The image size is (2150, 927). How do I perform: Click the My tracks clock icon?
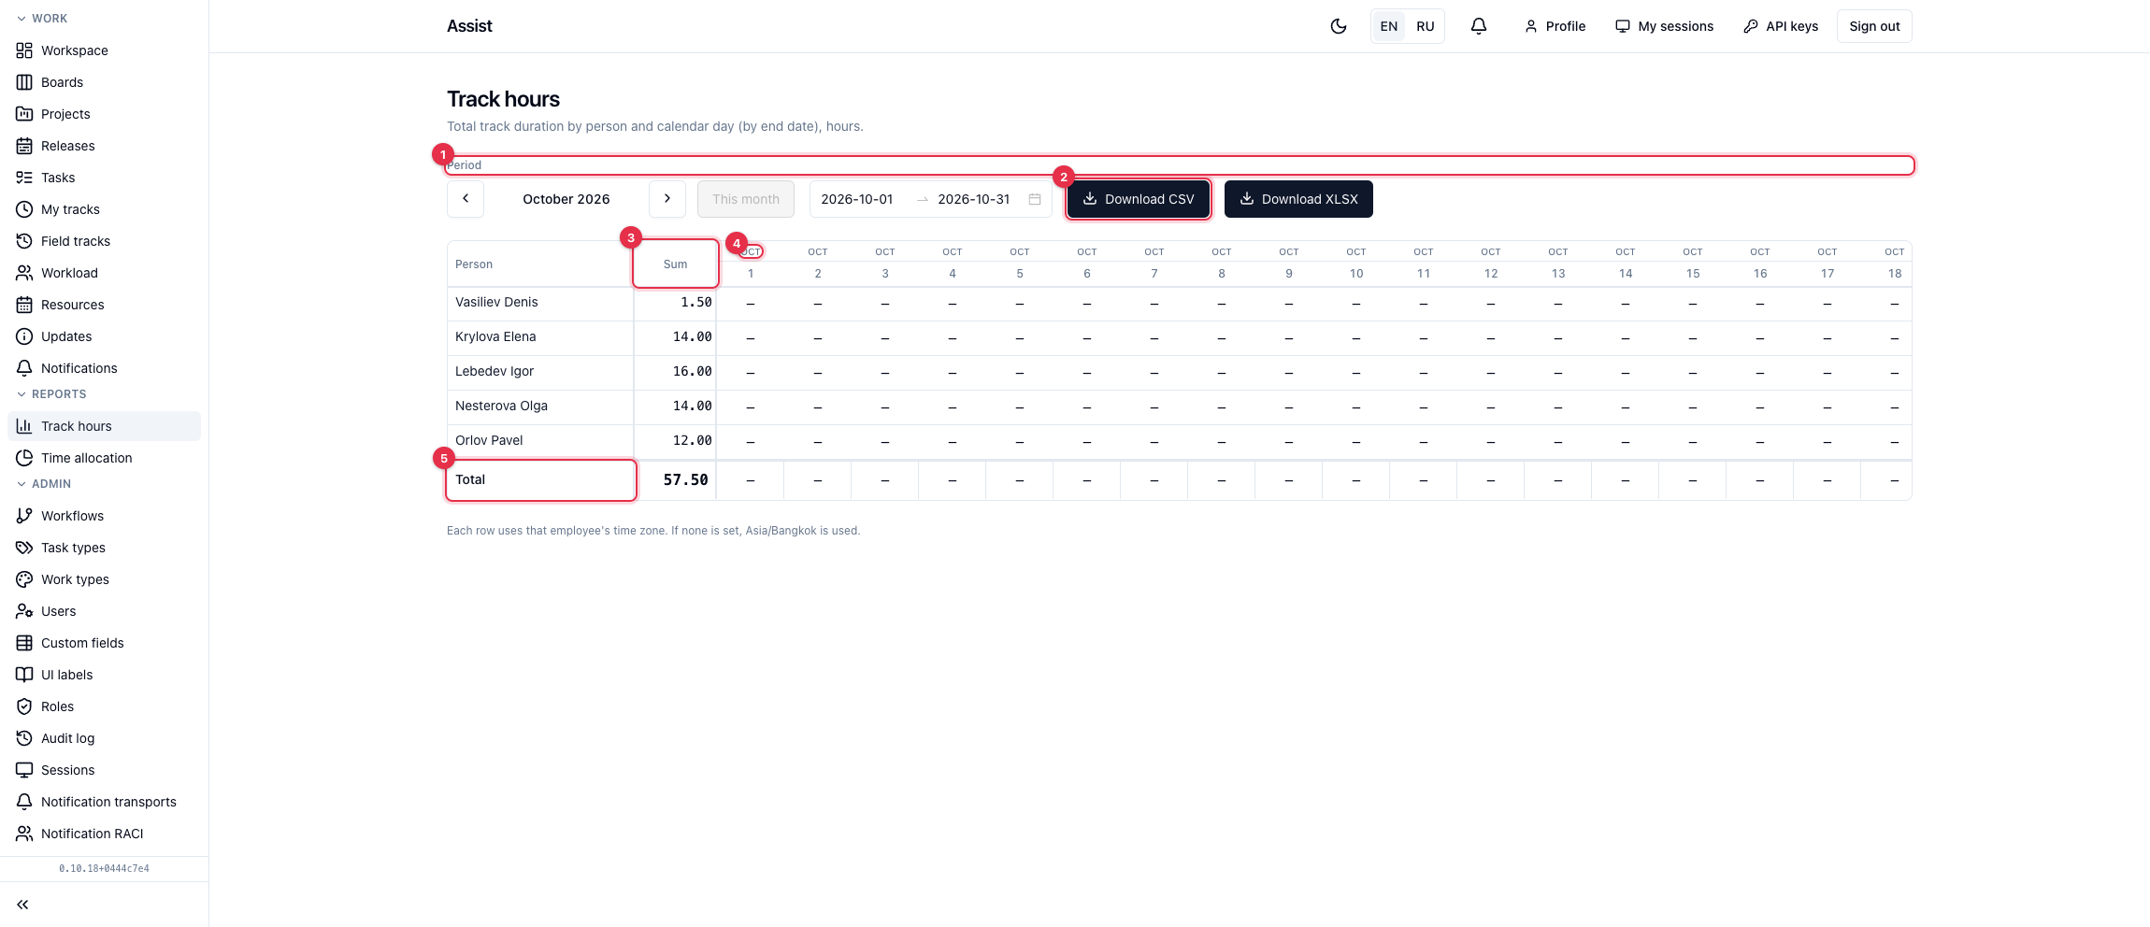click(24, 209)
